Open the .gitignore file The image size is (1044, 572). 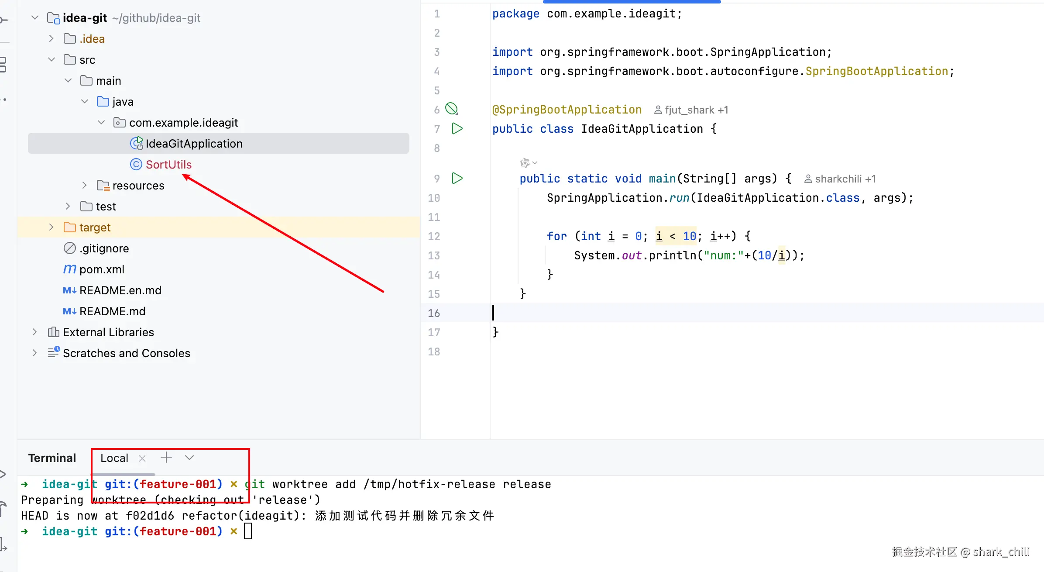(x=104, y=248)
